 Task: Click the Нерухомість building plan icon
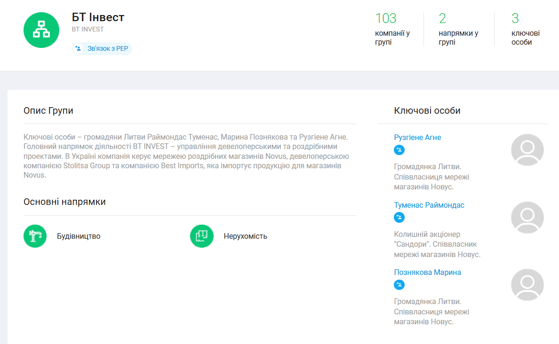tap(202, 236)
